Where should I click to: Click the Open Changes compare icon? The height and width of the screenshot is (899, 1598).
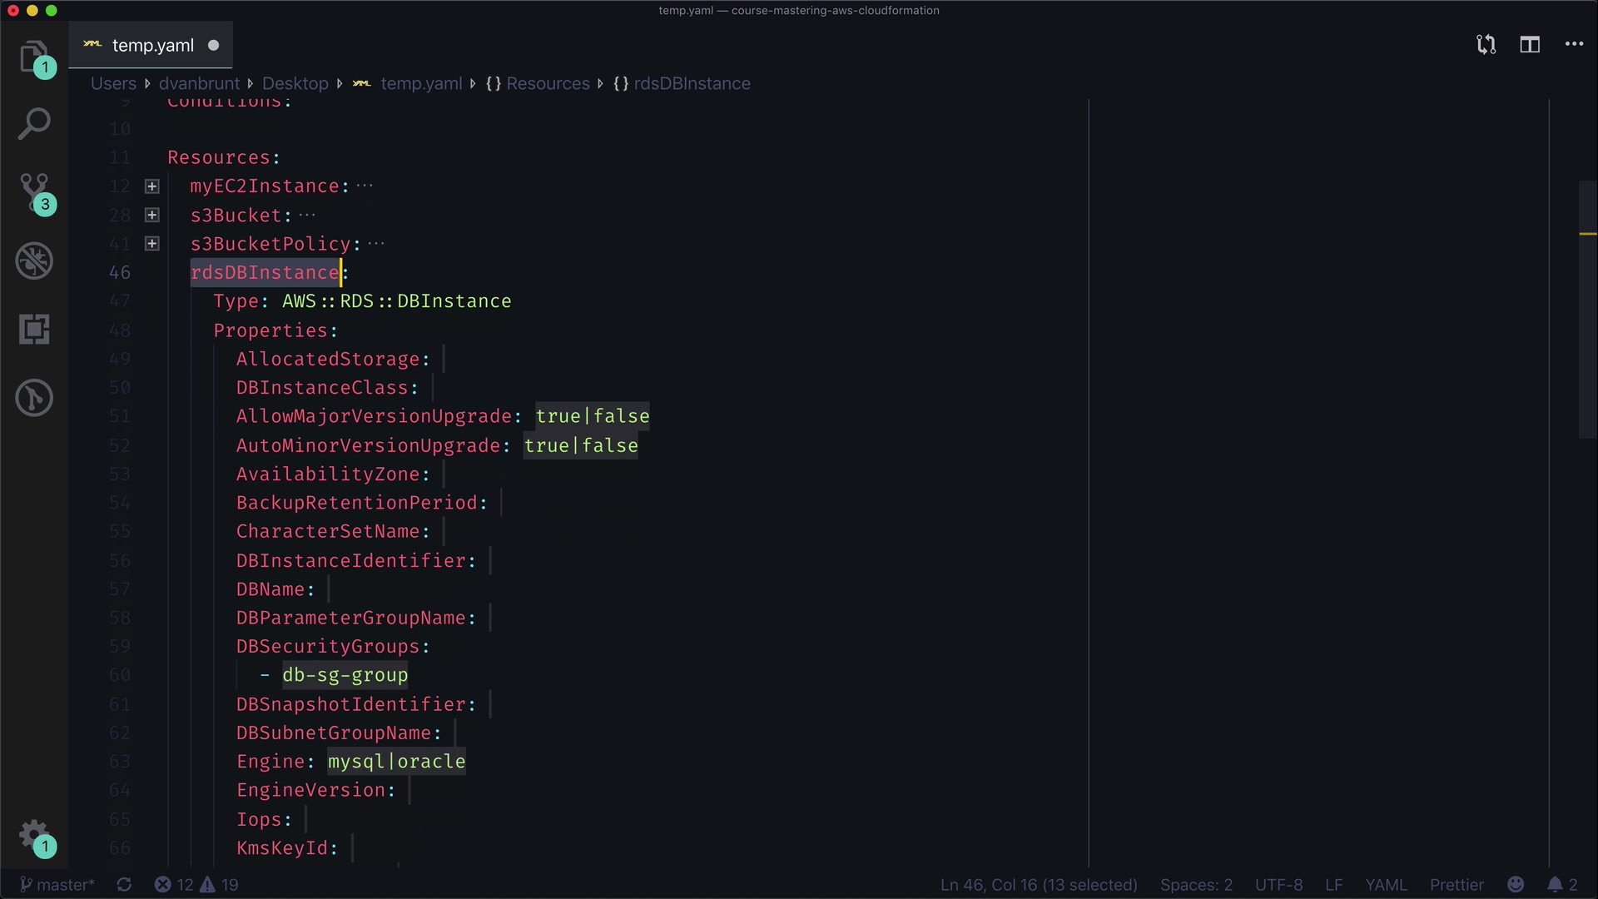pos(1486,45)
